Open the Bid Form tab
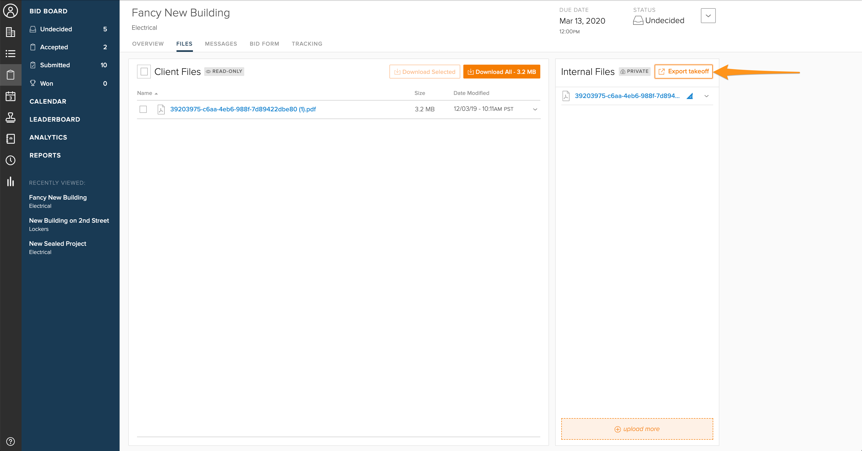This screenshot has height=451, width=862. pyautogui.click(x=264, y=44)
